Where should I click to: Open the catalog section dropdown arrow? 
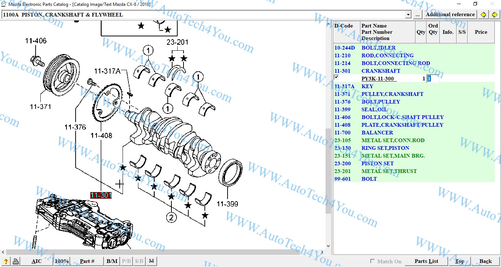408,15
